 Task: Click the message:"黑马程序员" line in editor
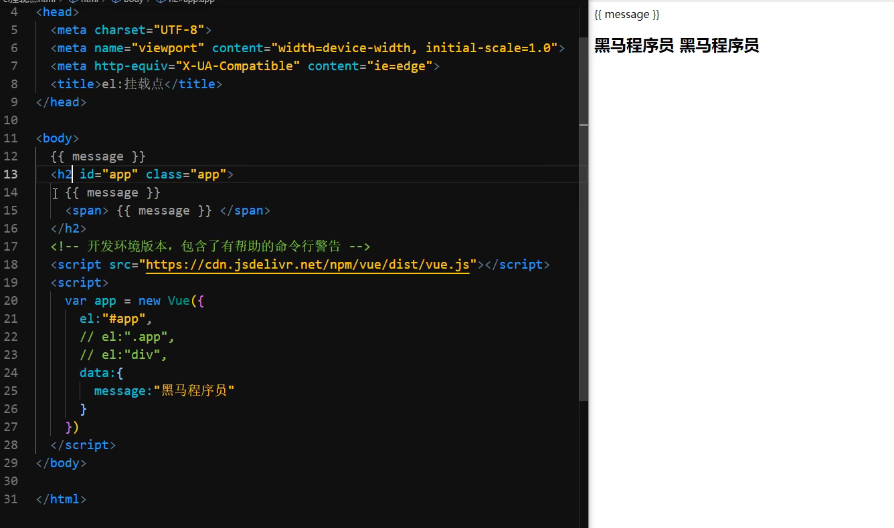pyautogui.click(x=164, y=391)
